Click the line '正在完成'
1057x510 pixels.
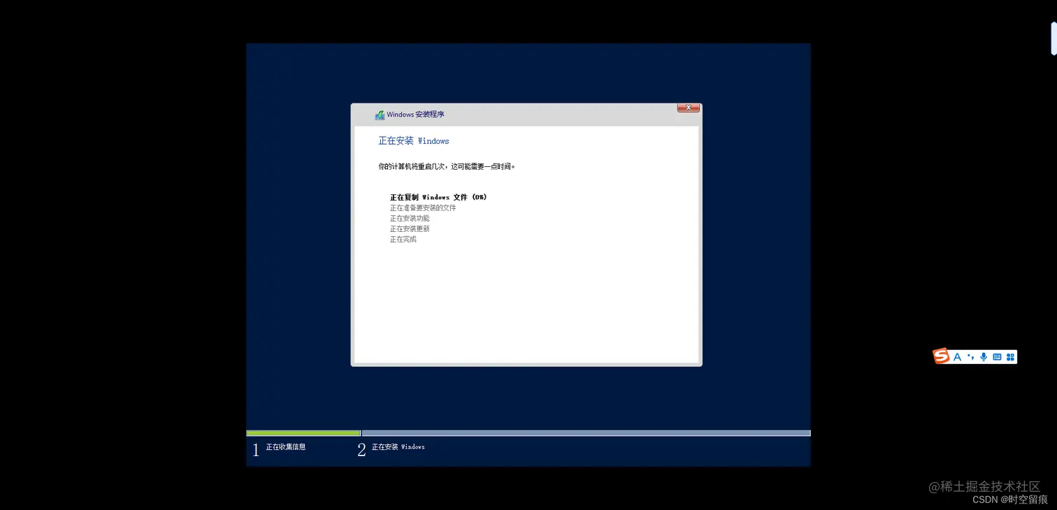[x=403, y=240]
